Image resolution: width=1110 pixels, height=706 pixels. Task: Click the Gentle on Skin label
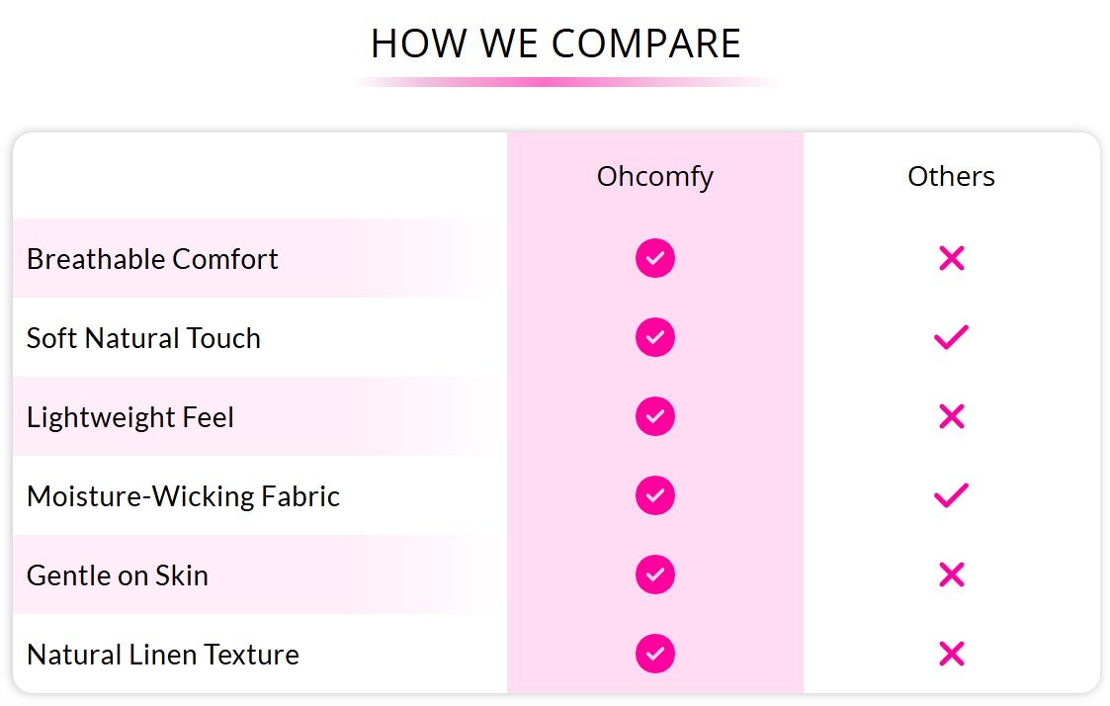coord(118,575)
